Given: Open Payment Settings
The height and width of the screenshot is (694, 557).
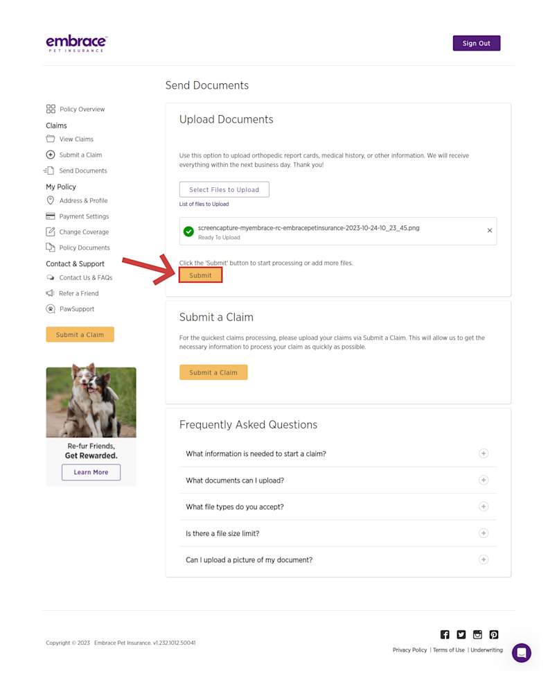Looking at the screenshot, I should pyautogui.click(x=84, y=216).
